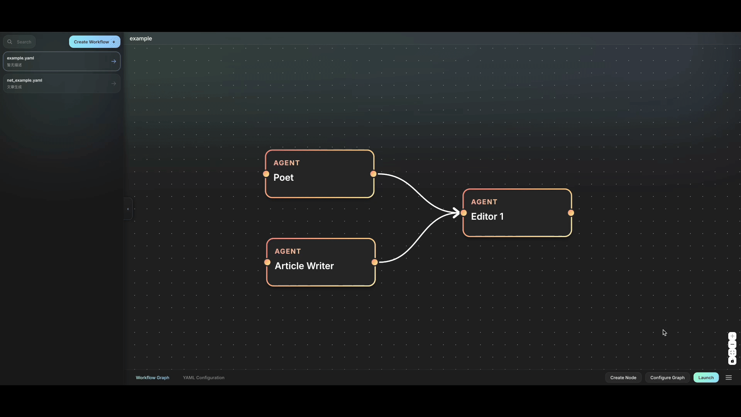Fit graph view to screen
This screenshot has width=741, height=417.
(x=732, y=353)
